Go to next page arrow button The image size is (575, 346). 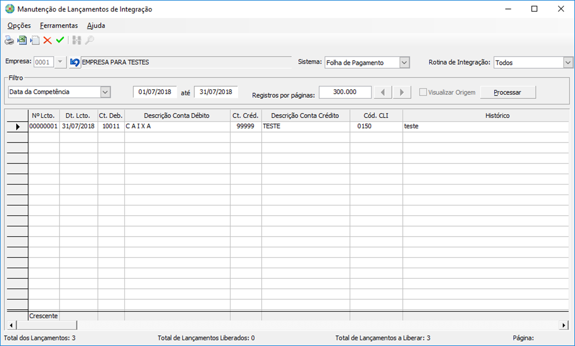coord(402,92)
